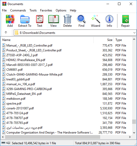The height and width of the screenshot is (146, 137).
Task: Open the Options menu
Action: 61,10
